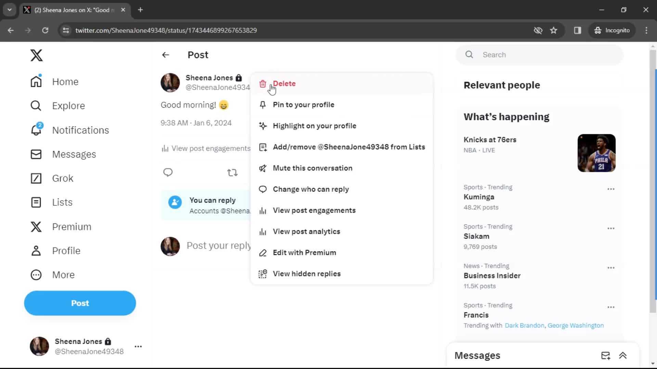657x369 pixels.
Task: Click the Notifications icon with badge
Action: 36,130
